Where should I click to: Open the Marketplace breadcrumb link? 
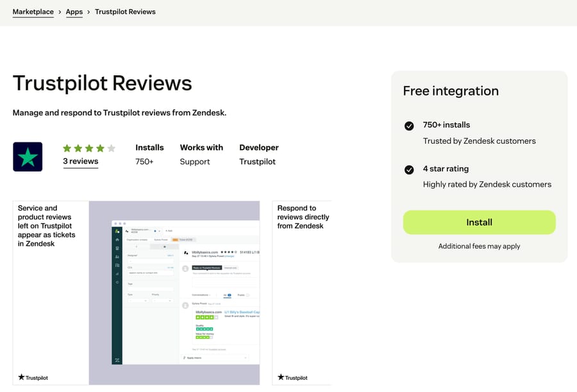[33, 12]
